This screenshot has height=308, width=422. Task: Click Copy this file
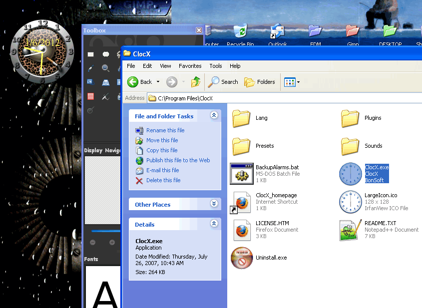pyautogui.click(x=162, y=150)
